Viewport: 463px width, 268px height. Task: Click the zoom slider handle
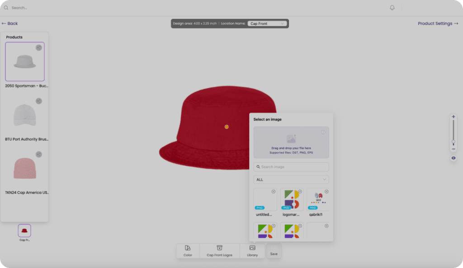tap(454, 142)
